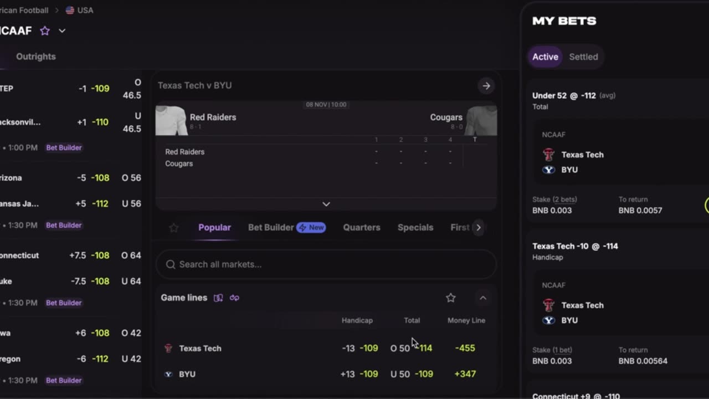The height and width of the screenshot is (399, 709).
Task: Select O 64 total in sidebar
Action: (x=131, y=255)
